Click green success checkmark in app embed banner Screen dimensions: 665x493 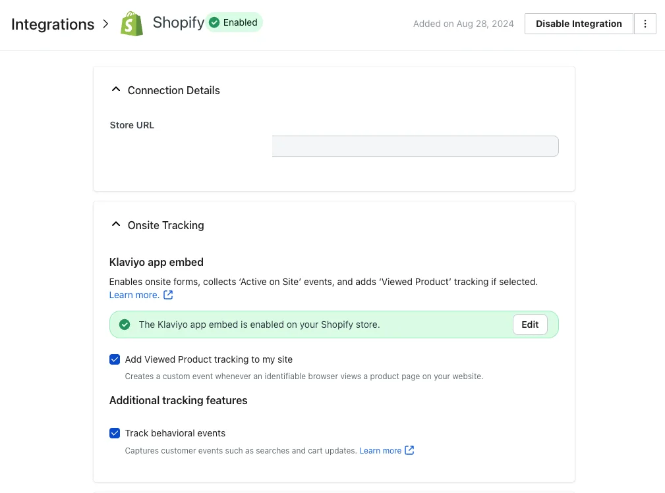[124, 324]
